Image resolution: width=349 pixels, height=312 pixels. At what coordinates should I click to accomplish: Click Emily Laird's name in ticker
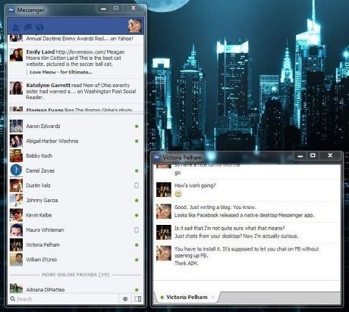(x=40, y=51)
